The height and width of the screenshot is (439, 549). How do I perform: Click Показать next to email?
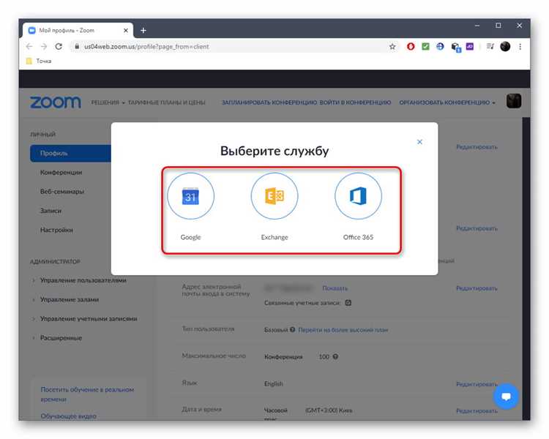tap(335, 288)
